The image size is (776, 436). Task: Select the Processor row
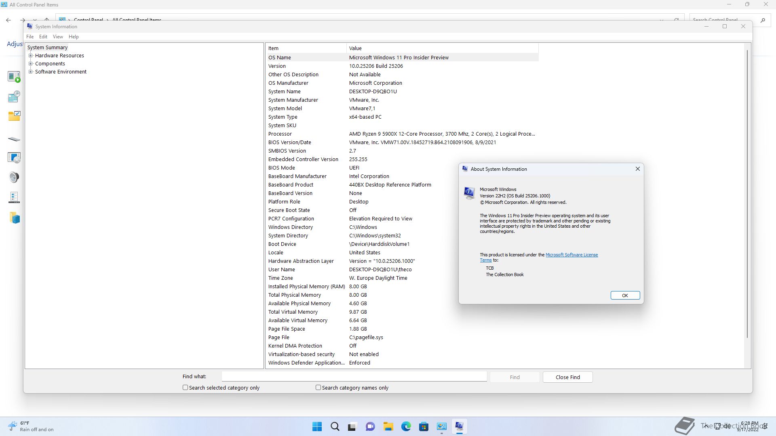click(x=402, y=134)
